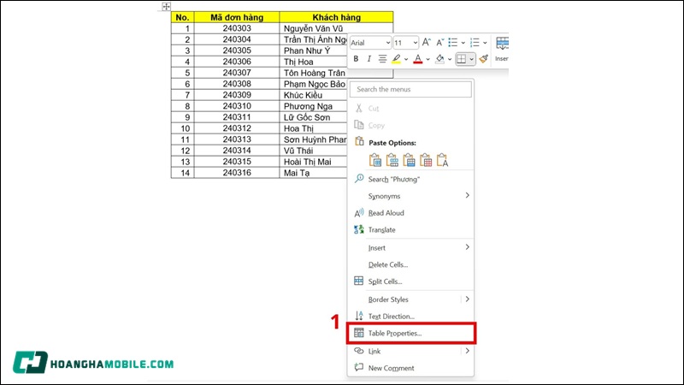Click the table move handle
Image resolution: width=684 pixels, height=385 pixels.
(166, 7)
